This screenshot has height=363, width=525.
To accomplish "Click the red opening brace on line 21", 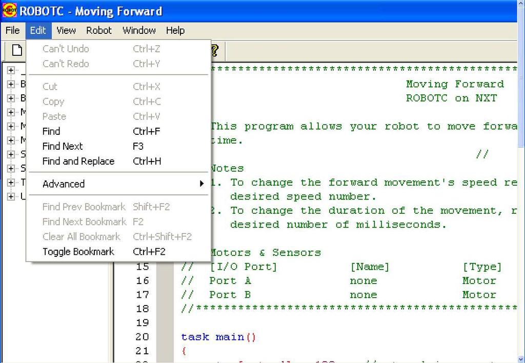I will click(x=184, y=351).
